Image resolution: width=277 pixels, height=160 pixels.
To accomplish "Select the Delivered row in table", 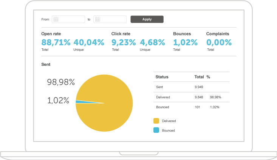I will pos(191,97).
